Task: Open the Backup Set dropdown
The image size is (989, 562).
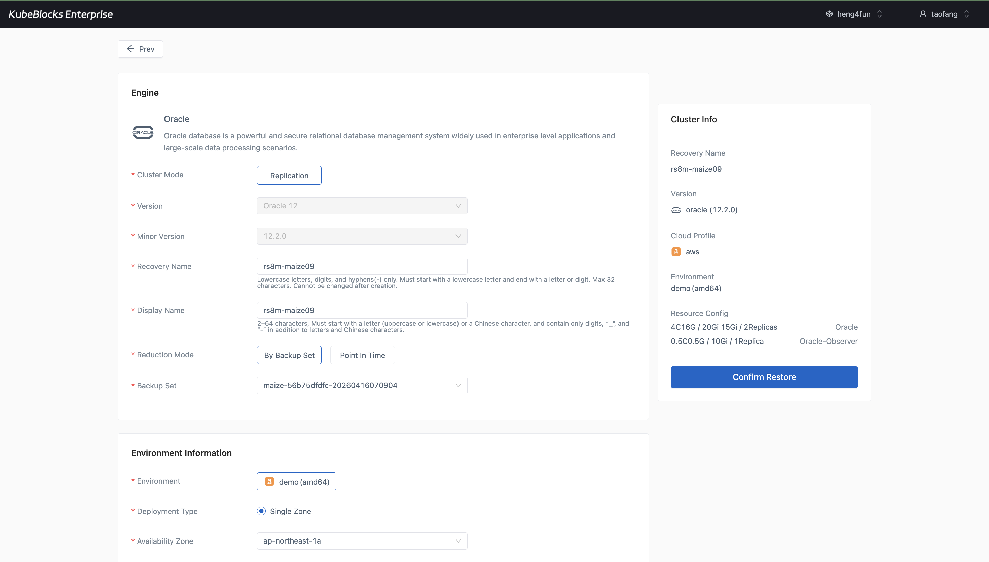Action: 362,385
